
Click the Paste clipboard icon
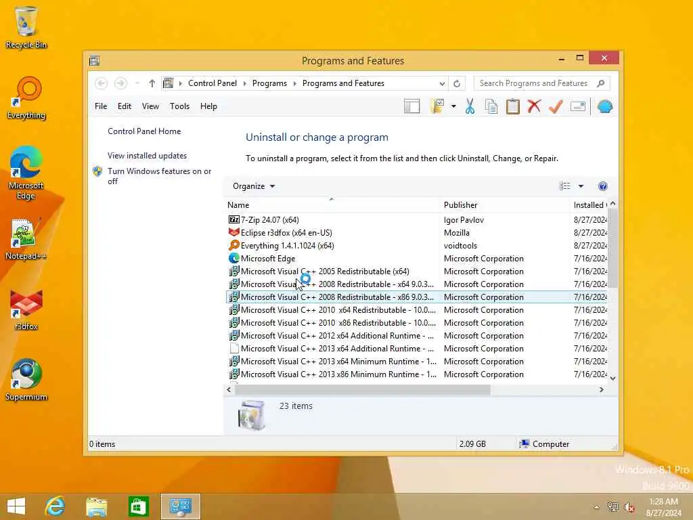click(513, 106)
